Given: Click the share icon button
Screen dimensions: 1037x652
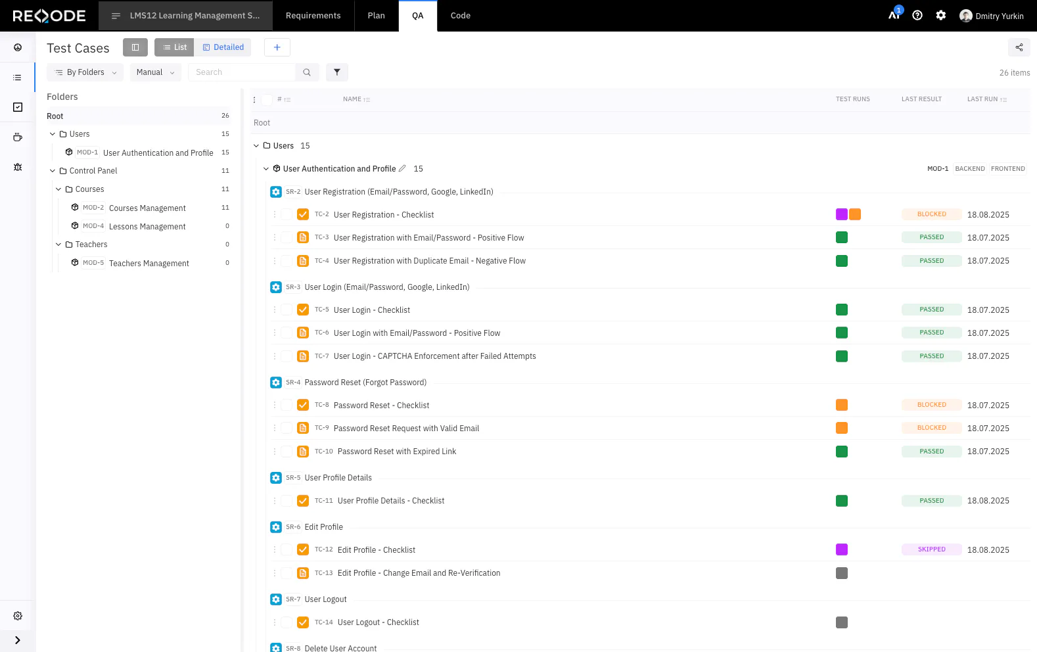Looking at the screenshot, I should tap(1019, 47).
